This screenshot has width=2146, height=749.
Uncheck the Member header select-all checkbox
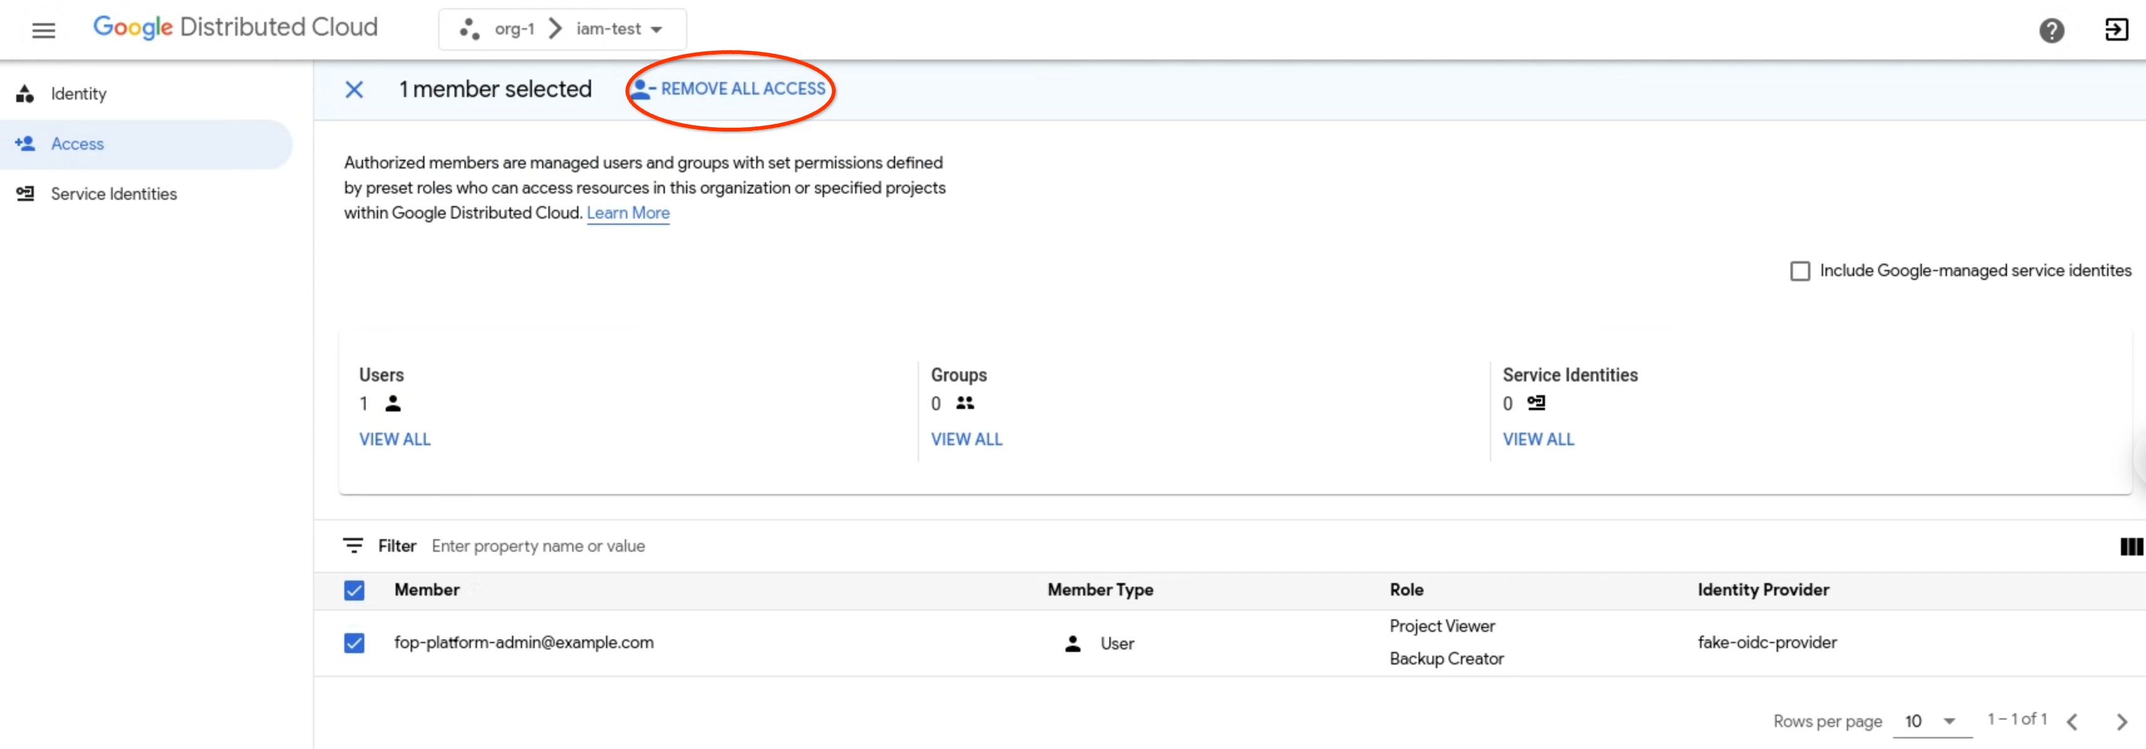pos(354,591)
